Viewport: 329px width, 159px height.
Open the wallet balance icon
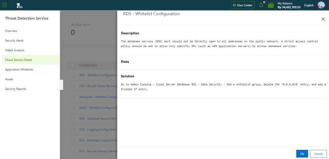pyautogui.click(x=271, y=5)
